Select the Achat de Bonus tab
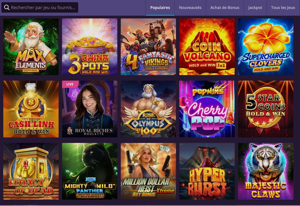 point(224,8)
